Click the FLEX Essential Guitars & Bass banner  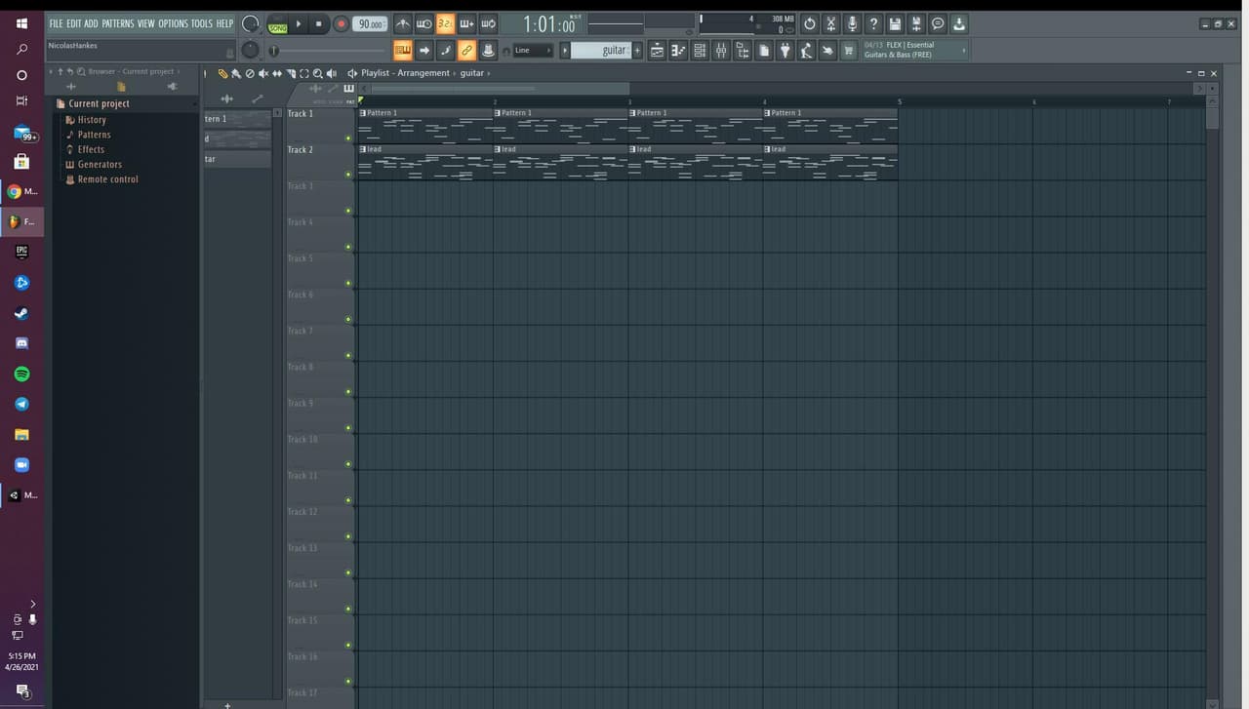coord(914,50)
